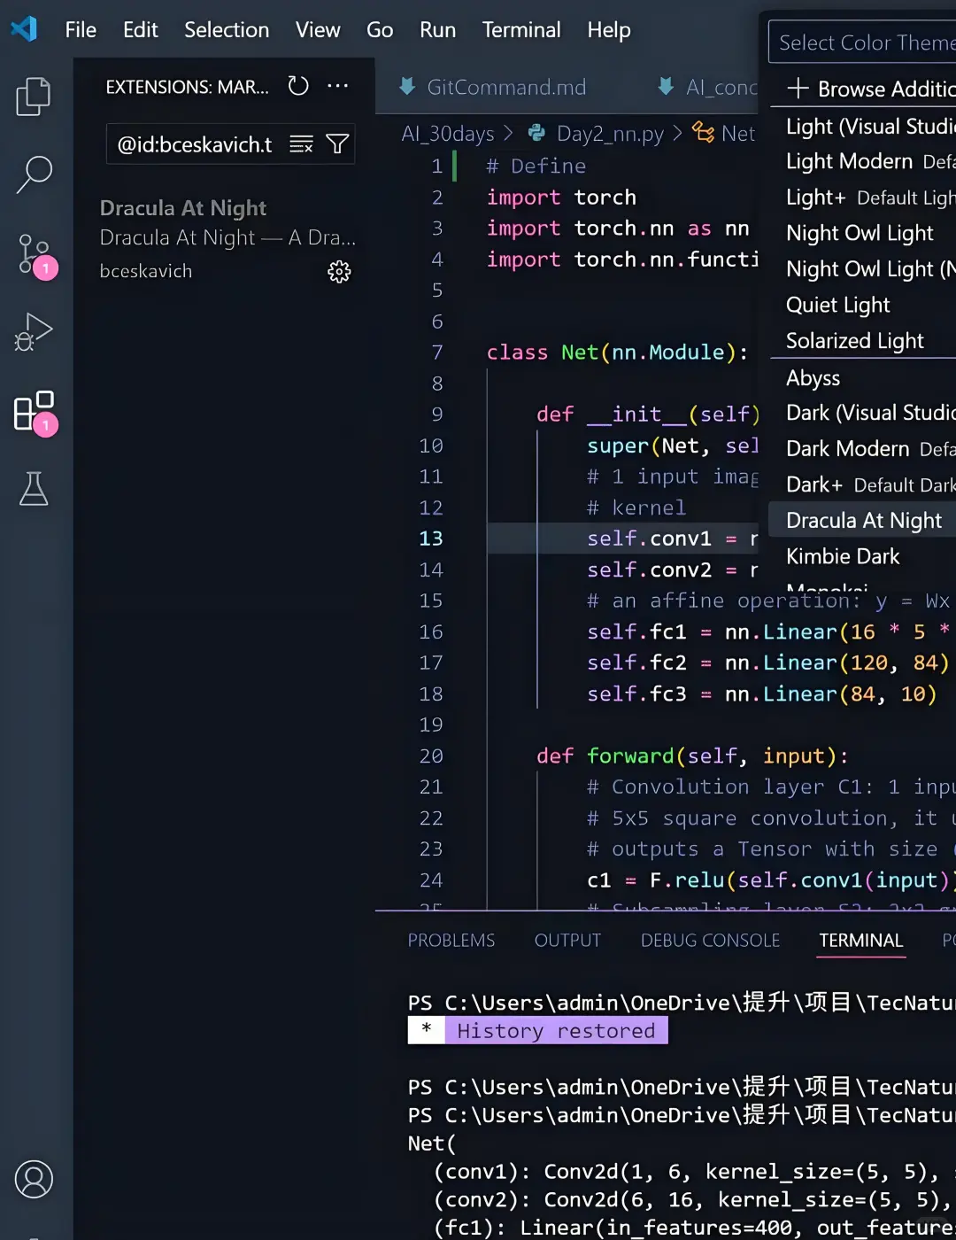This screenshot has height=1240, width=956.
Task: Open the Go menu
Action: [380, 29]
